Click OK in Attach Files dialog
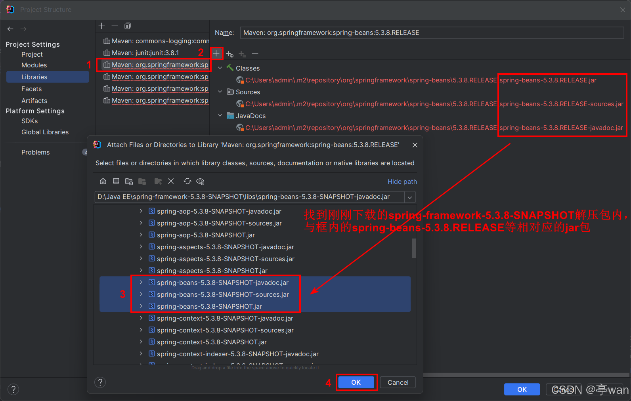Image resolution: width=631 pixels, height=401 pixels. pos(356,382)
